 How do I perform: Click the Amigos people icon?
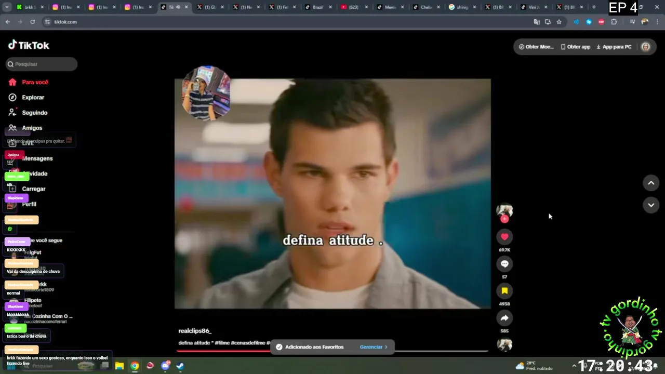(12, 128)
